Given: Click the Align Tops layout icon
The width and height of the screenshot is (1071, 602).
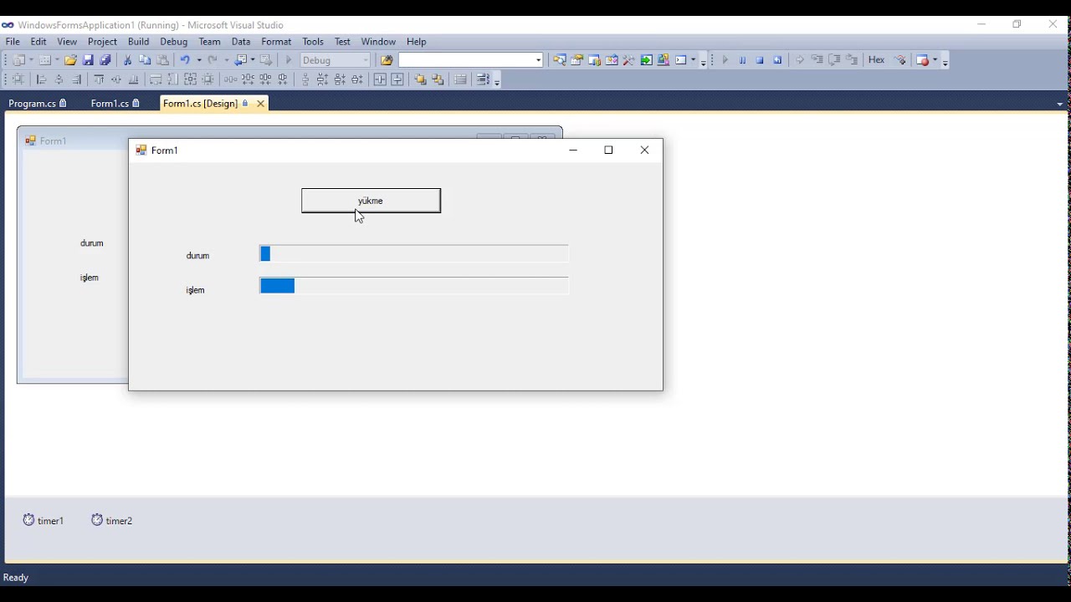Looking at the screenshot, I should tap(99, 79).
